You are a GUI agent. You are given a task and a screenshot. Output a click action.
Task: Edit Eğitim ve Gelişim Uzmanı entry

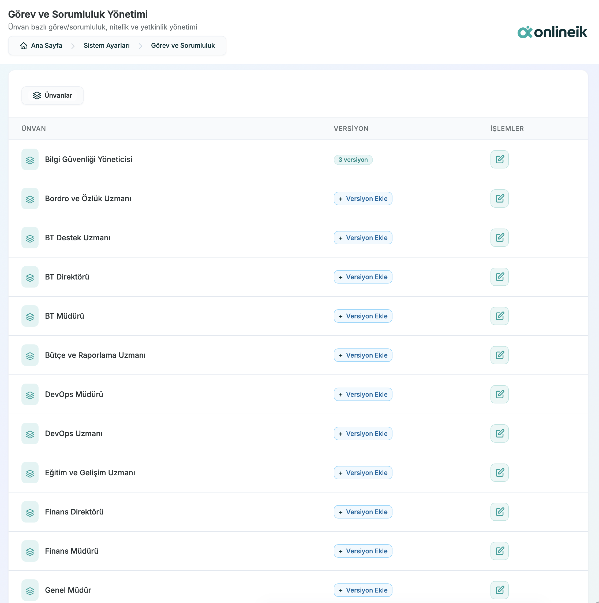pos(499,473)
